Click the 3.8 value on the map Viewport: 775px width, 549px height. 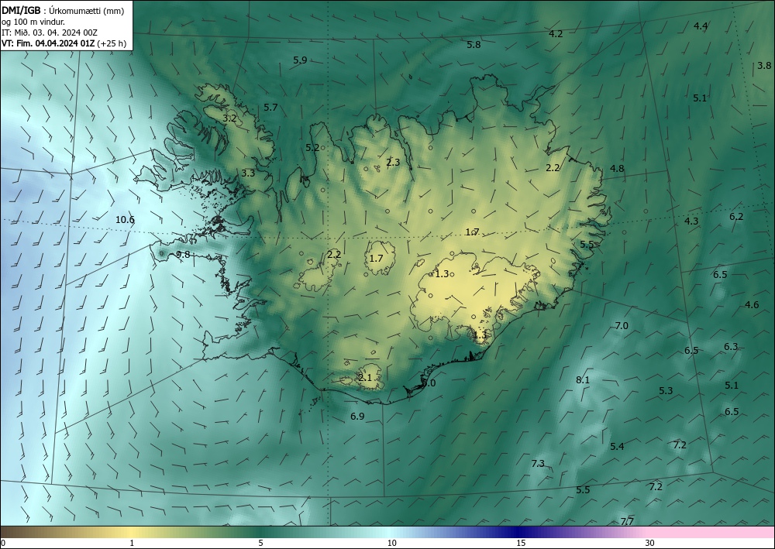tap(764, 65)
